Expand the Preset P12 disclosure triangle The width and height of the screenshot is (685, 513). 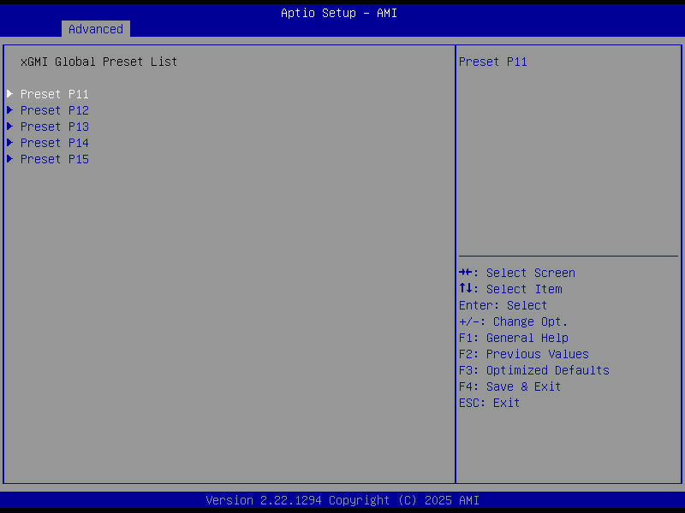9,109
